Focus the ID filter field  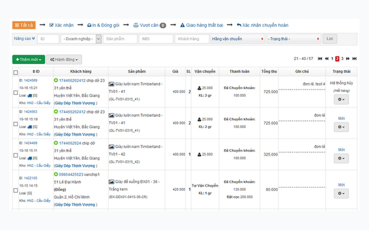pos(48,38)
